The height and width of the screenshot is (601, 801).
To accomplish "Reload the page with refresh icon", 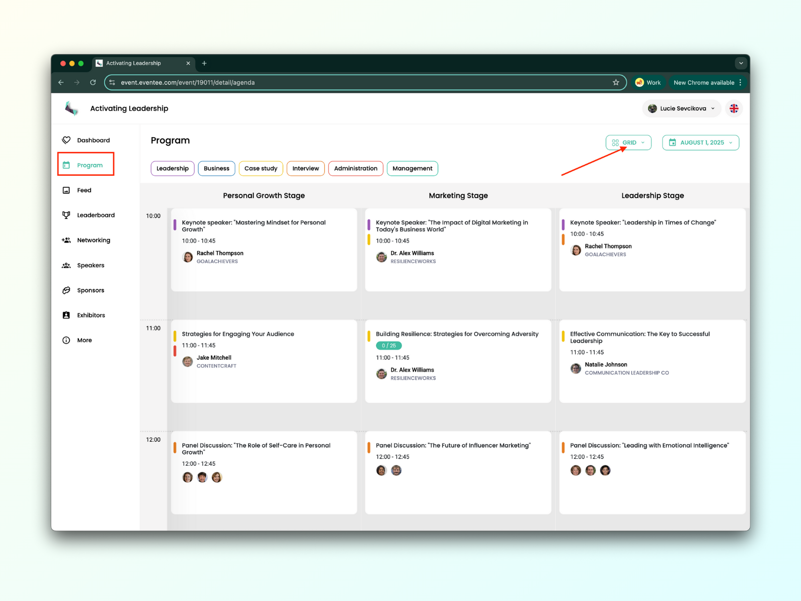I will point(93,83).
